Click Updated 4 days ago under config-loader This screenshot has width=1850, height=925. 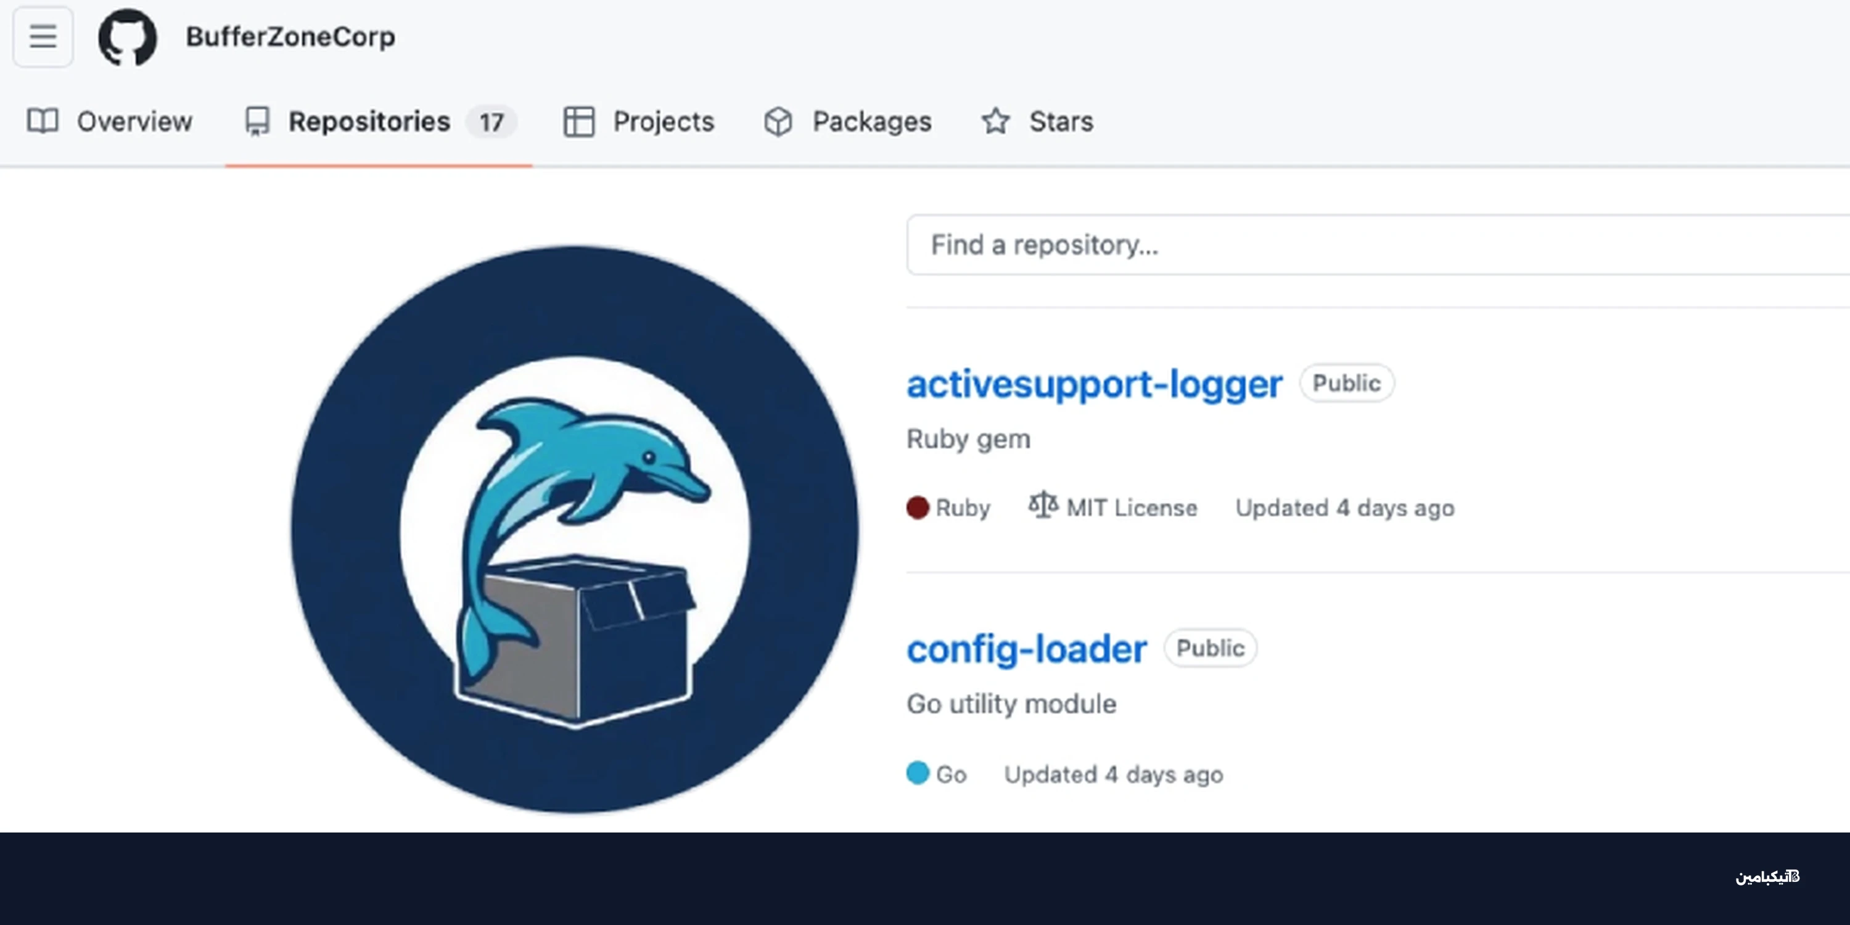[1113, 774]
